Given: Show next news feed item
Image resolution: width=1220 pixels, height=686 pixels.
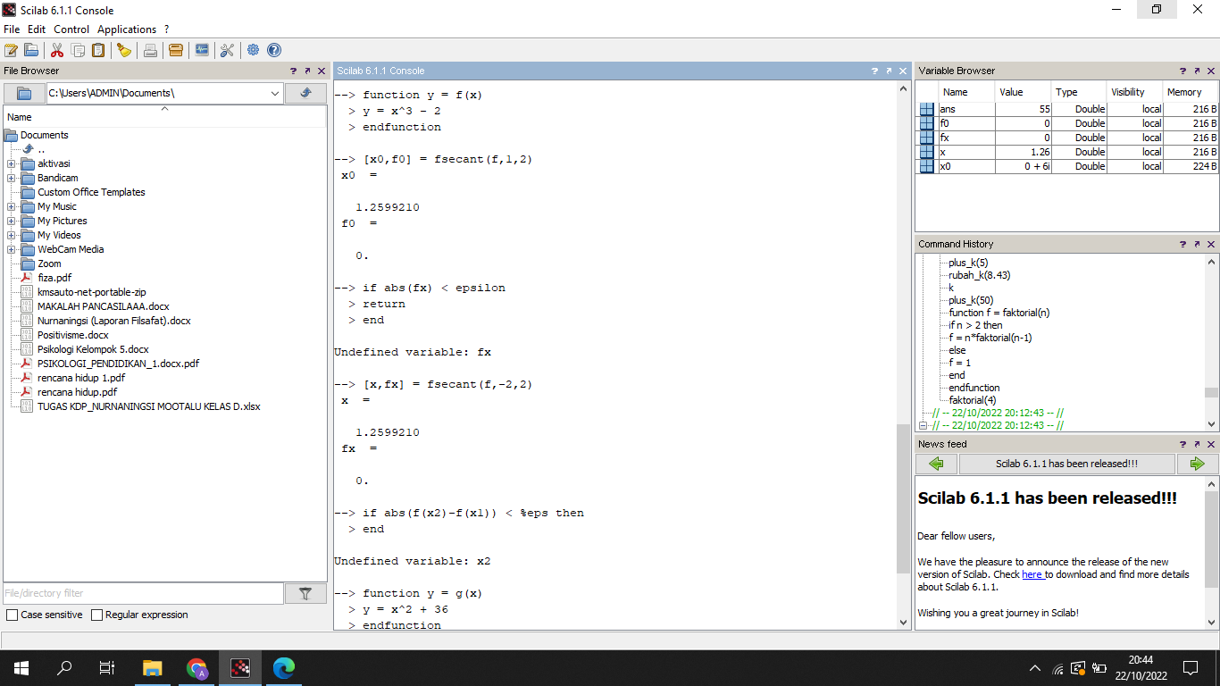Looking at the screenshot, I should pos(1198,464).
